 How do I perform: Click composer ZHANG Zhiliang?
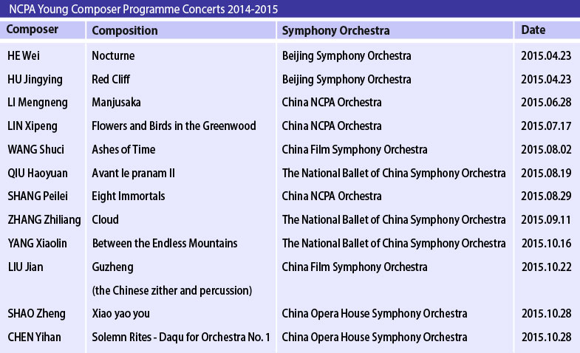44,220
